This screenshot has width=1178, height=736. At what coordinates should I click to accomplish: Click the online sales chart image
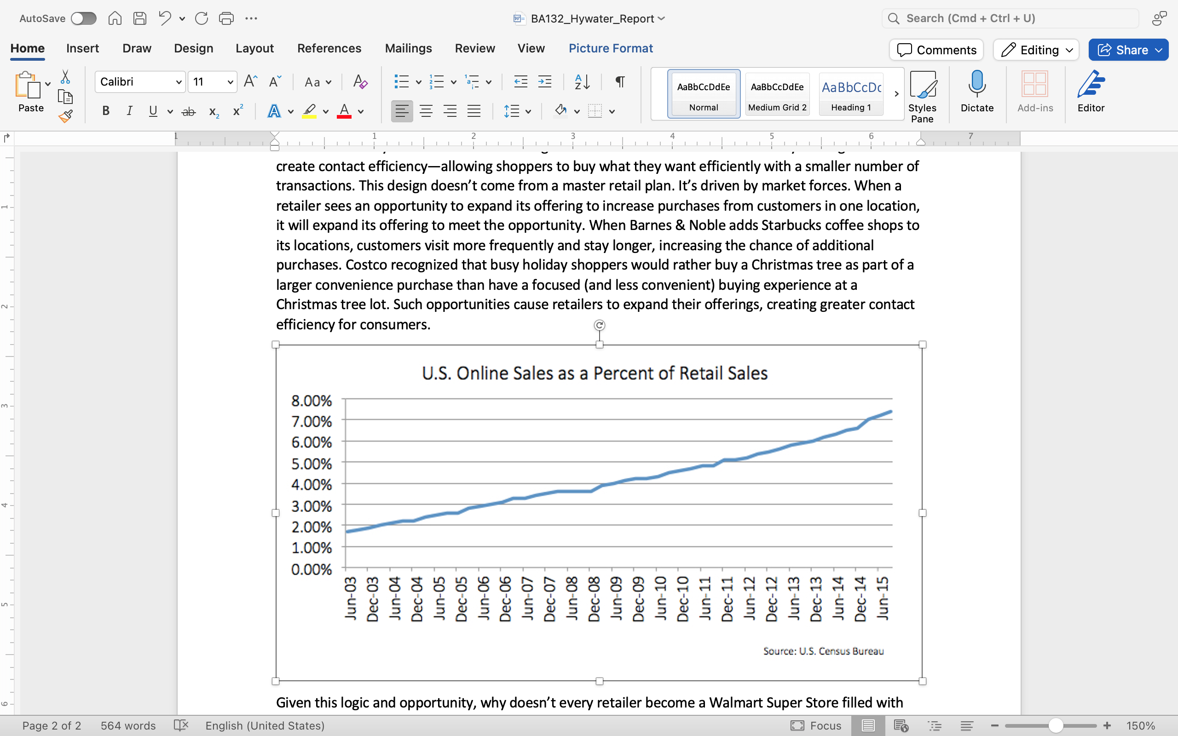[599, 512]
